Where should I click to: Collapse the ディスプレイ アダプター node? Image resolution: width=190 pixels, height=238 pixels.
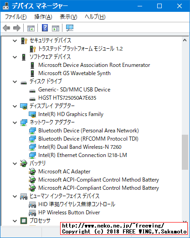(15, 106)
